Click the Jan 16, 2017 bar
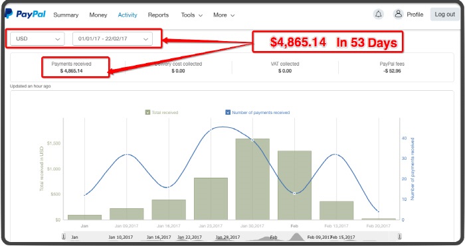Viewport: 465px width, 246px height. [x=169, y=210]
